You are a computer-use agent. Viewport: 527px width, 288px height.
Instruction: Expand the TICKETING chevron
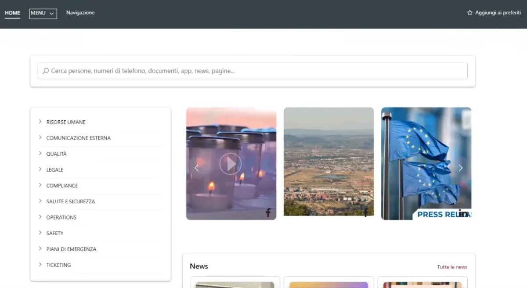40,264
